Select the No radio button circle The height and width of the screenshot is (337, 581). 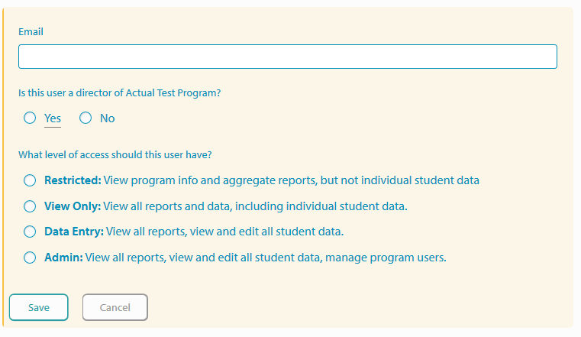click(86, 118)
